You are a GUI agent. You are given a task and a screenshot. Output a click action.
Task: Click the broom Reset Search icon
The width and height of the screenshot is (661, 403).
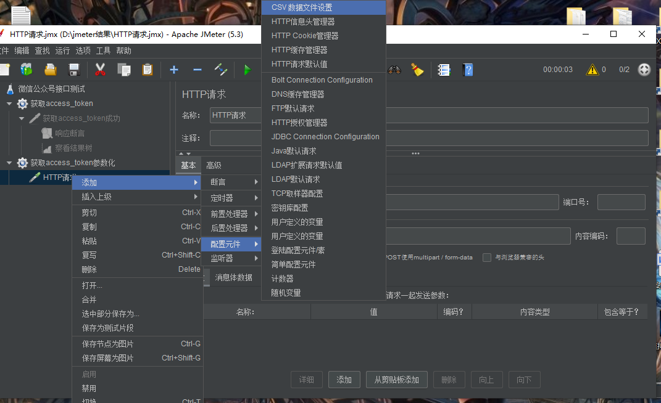(417, 70)
